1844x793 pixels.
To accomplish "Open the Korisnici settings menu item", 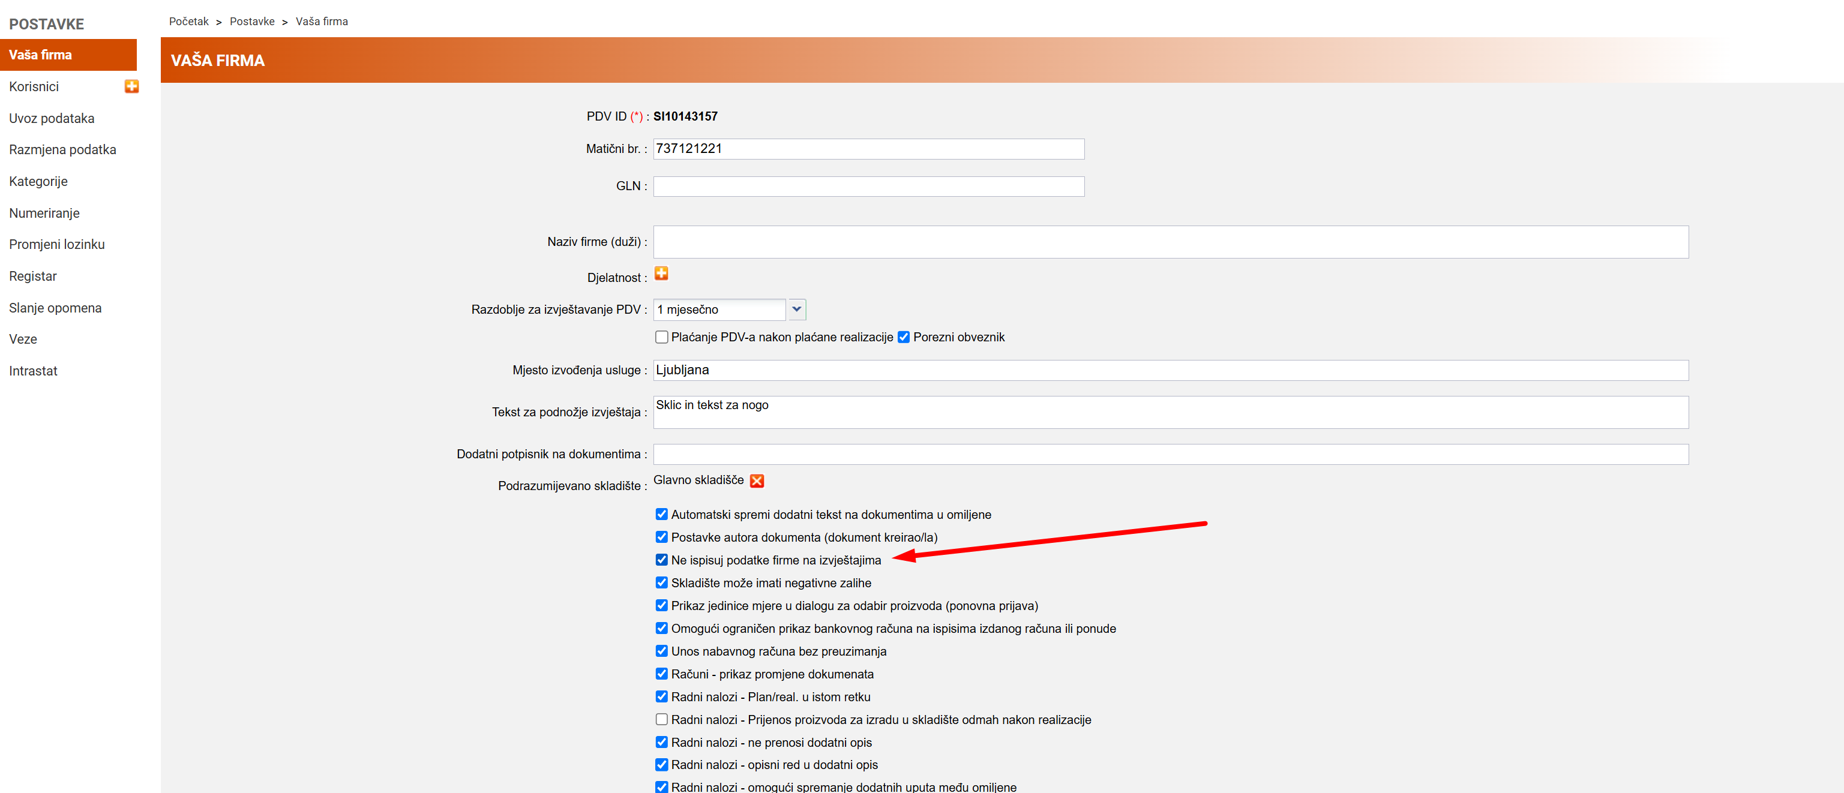I will 34,86.
